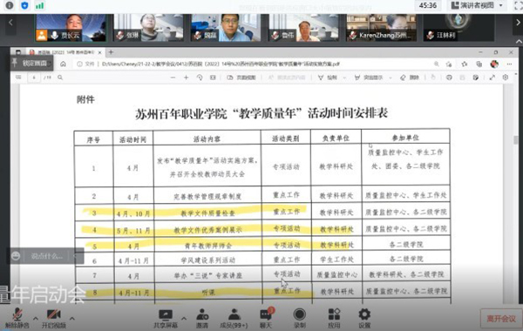Image resolution: width=523 pixels, height=331 pixels.
Task: Click the PDF vertical scrollbar thumb
Action: (x=516, y=140)
